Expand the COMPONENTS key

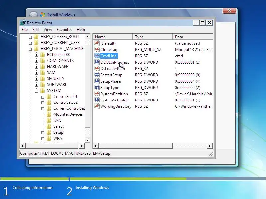tap(36, 61)
